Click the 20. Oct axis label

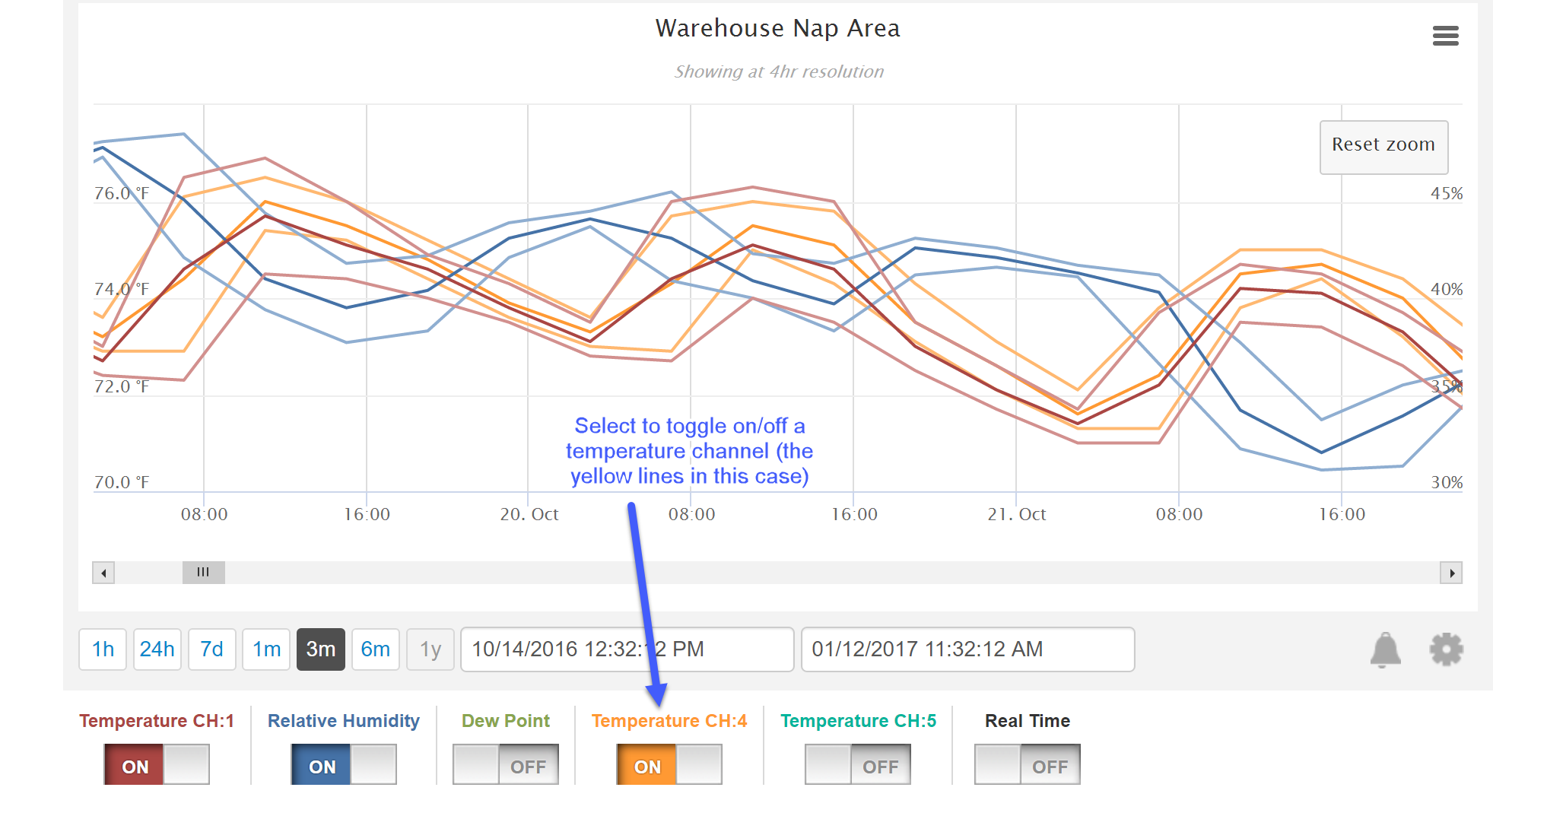pyautogui.click(x=529, y=515)
